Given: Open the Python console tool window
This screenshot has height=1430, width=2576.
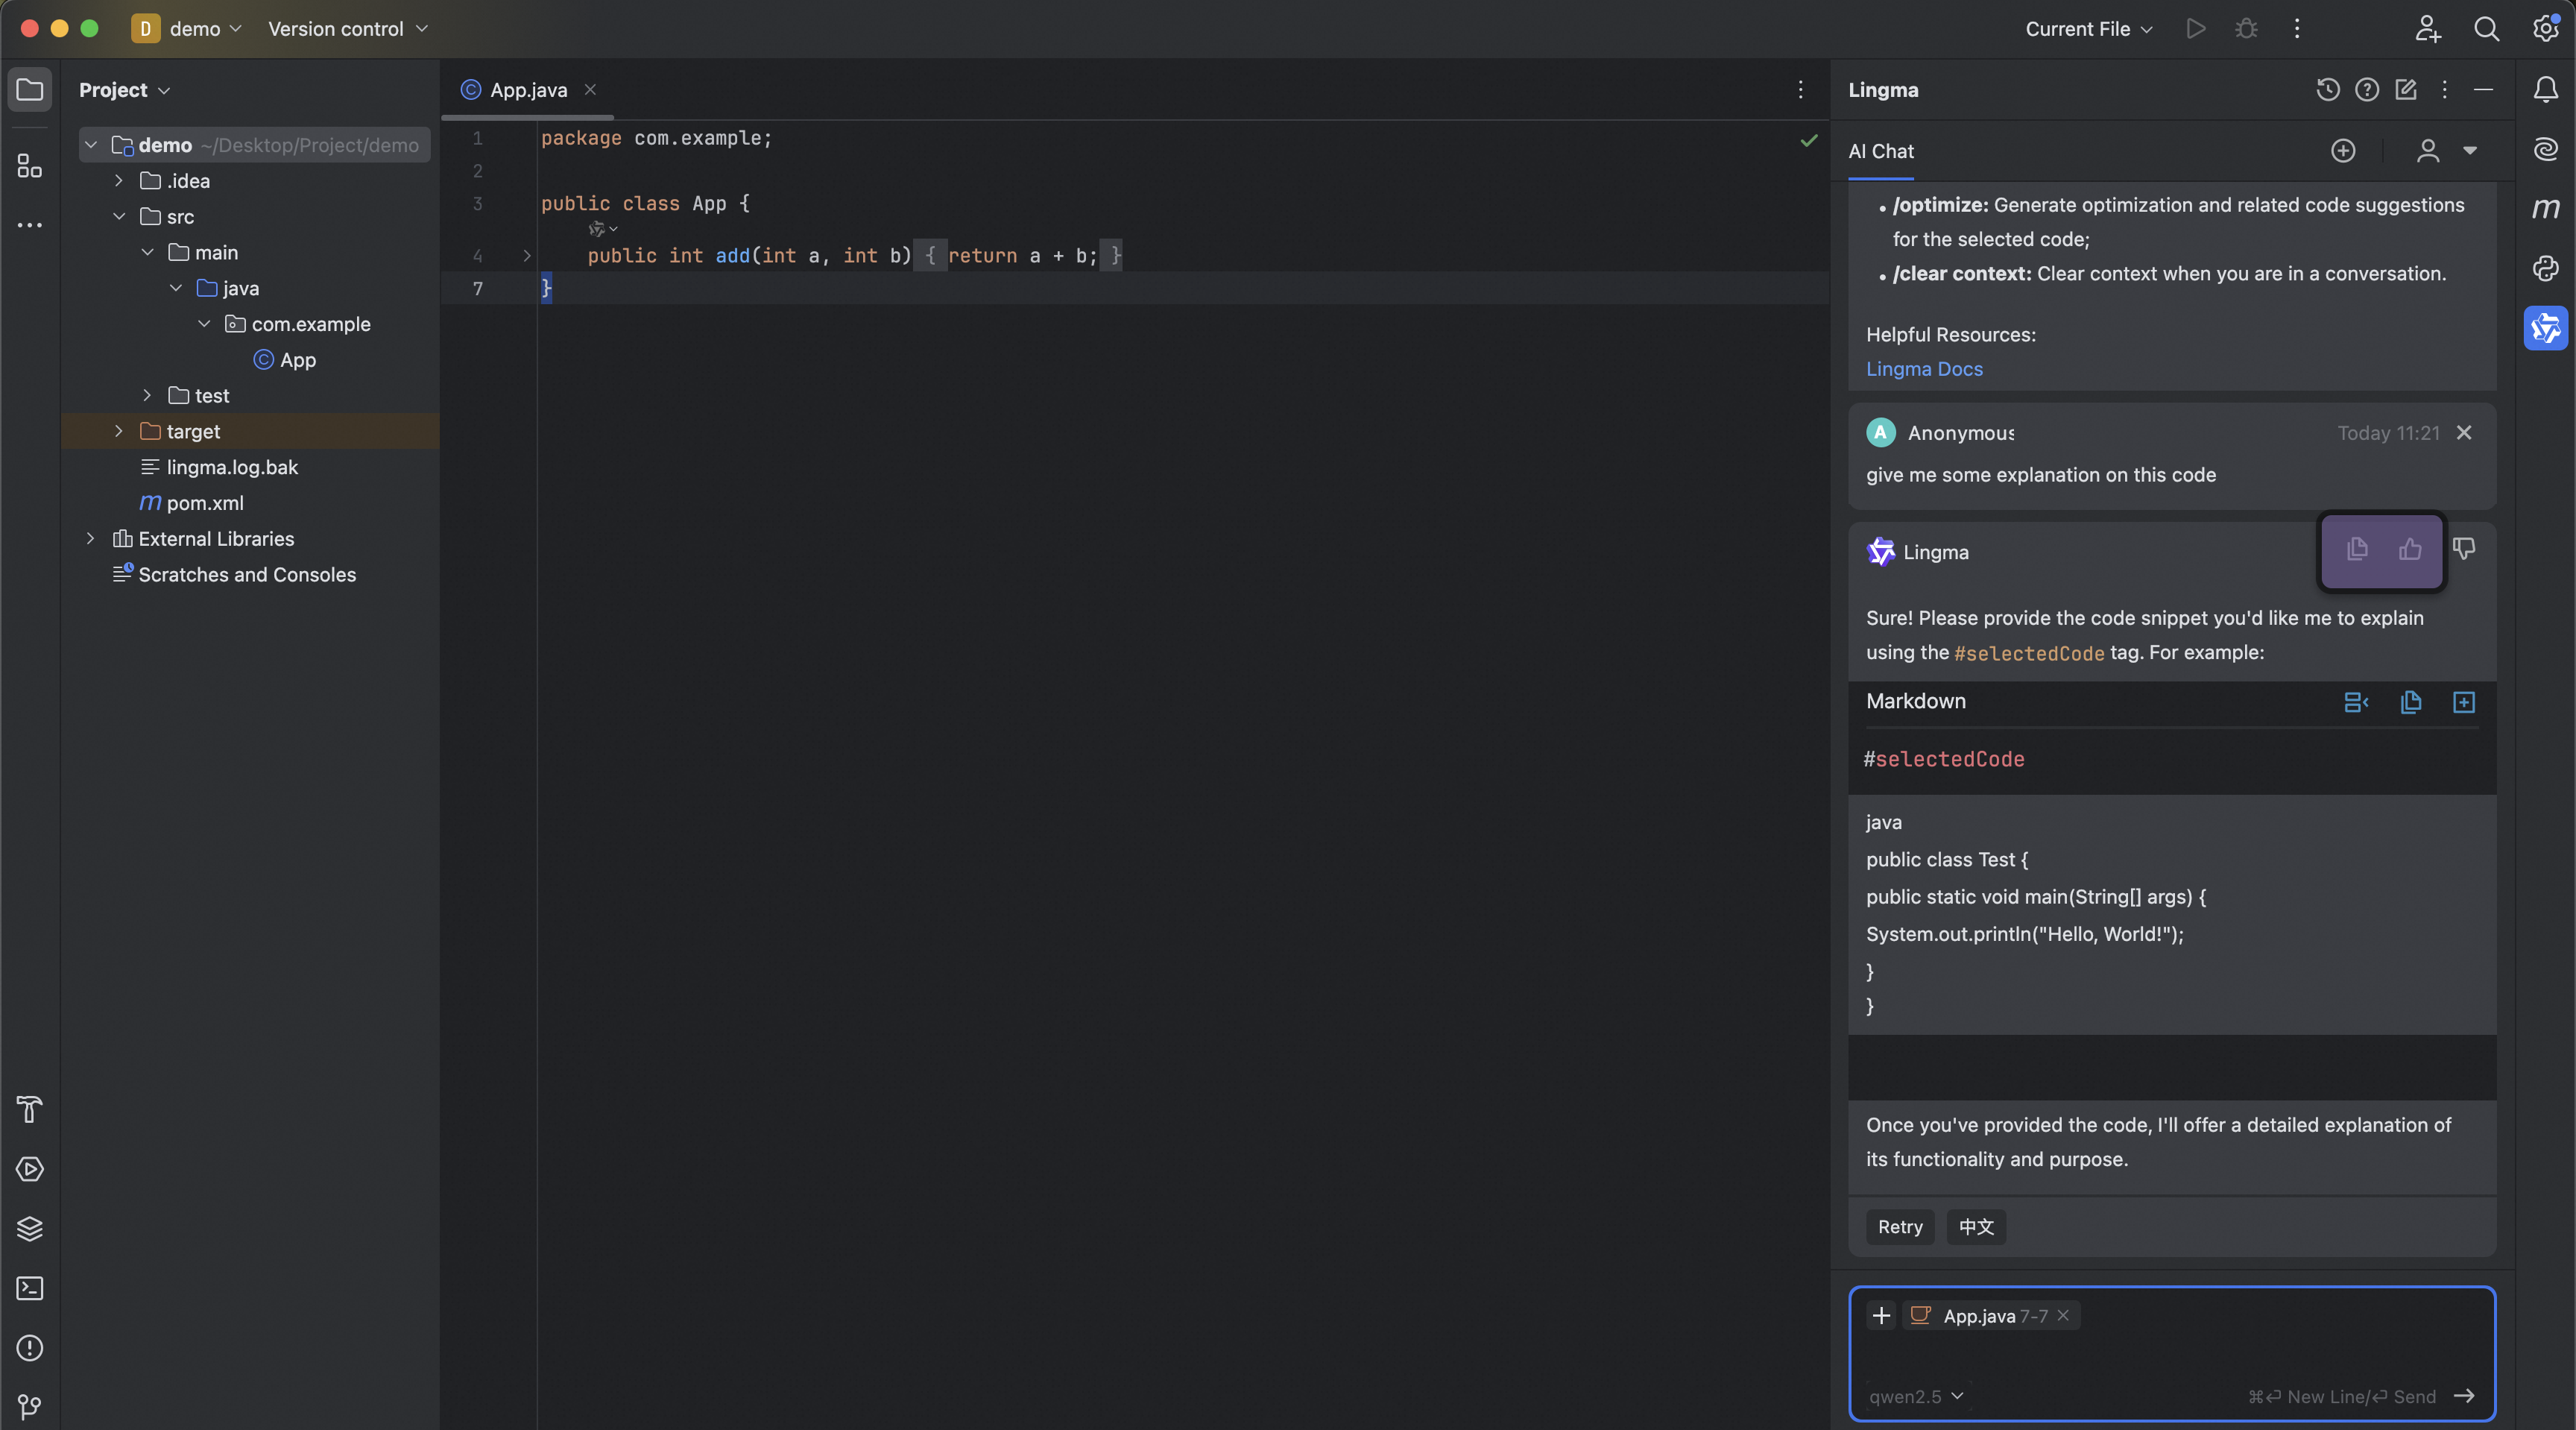Looking at the screenshot, I should click(2545, 268).
